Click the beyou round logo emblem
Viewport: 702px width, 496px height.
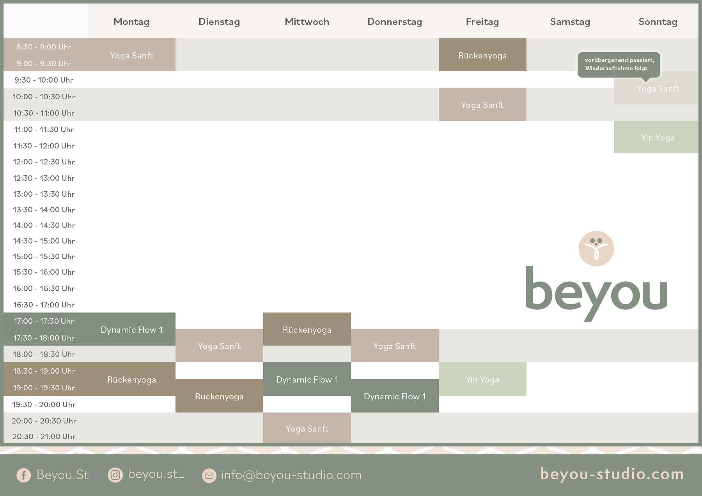(596, 249)
